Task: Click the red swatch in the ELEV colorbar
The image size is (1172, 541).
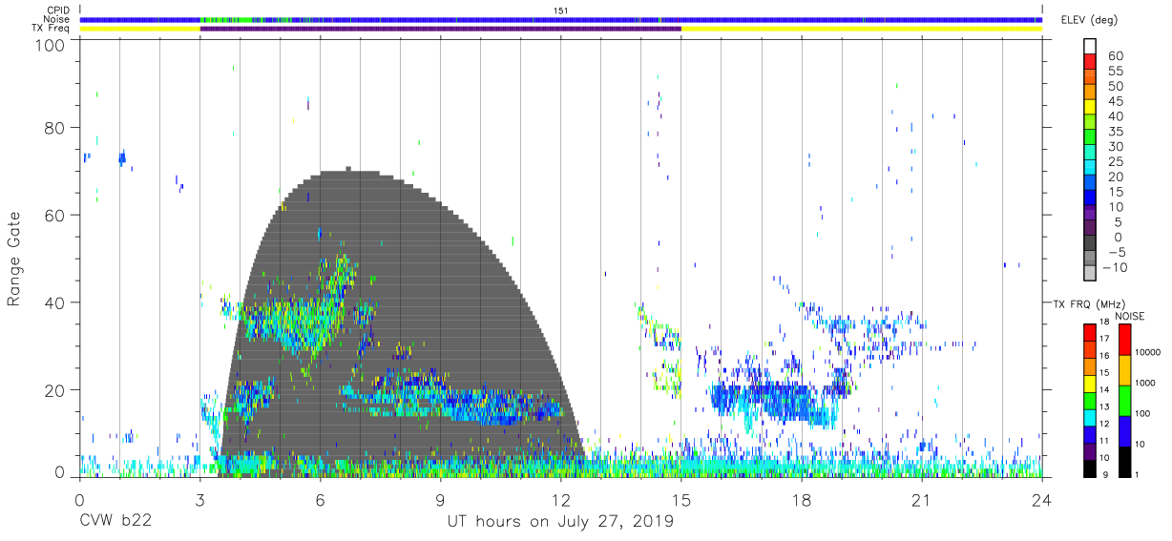Action: click(x=1090, y=62)
